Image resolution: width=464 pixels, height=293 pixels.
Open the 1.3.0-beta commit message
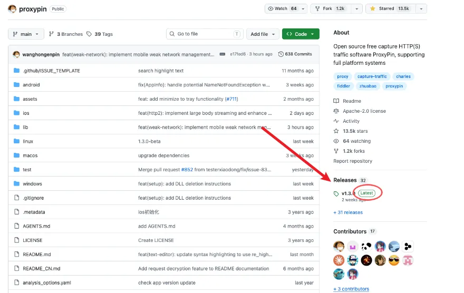pos(149,141)
